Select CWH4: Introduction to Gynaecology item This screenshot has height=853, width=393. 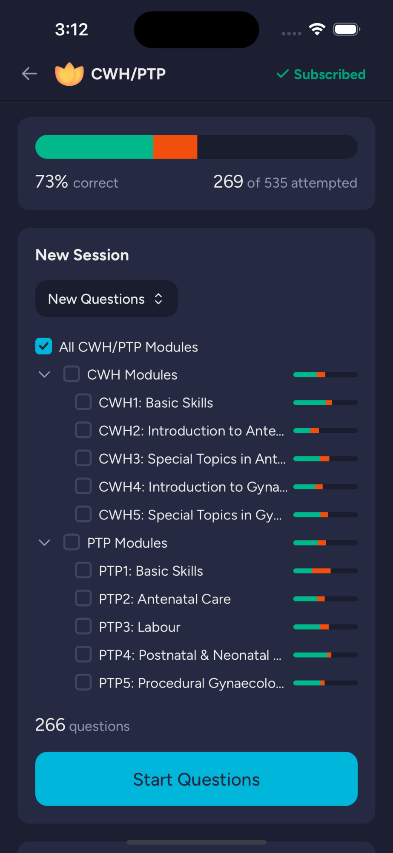tap(193, 487)
